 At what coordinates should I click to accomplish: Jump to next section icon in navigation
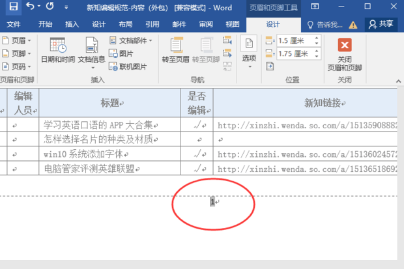[227, 53]
